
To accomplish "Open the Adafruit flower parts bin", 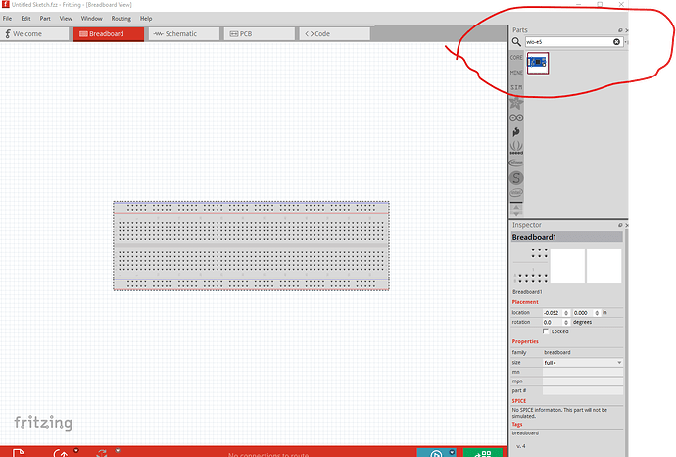I will [516, 102].
